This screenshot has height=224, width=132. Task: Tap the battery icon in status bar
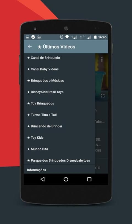tap(95, 37)
